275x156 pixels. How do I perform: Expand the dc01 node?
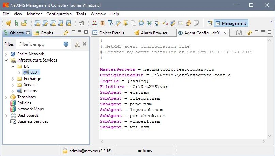[19, 73]
